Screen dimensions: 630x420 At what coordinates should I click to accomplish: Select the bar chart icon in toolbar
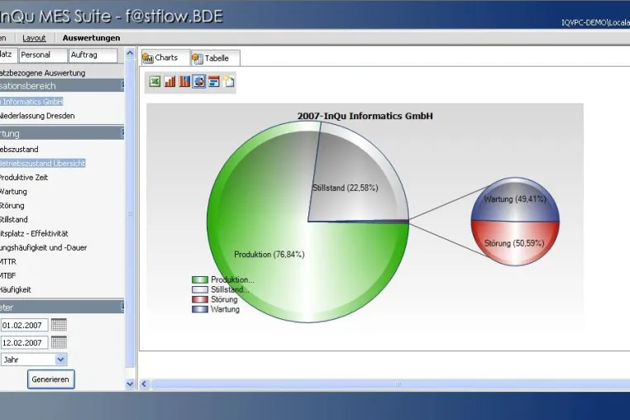coord(169,82)
